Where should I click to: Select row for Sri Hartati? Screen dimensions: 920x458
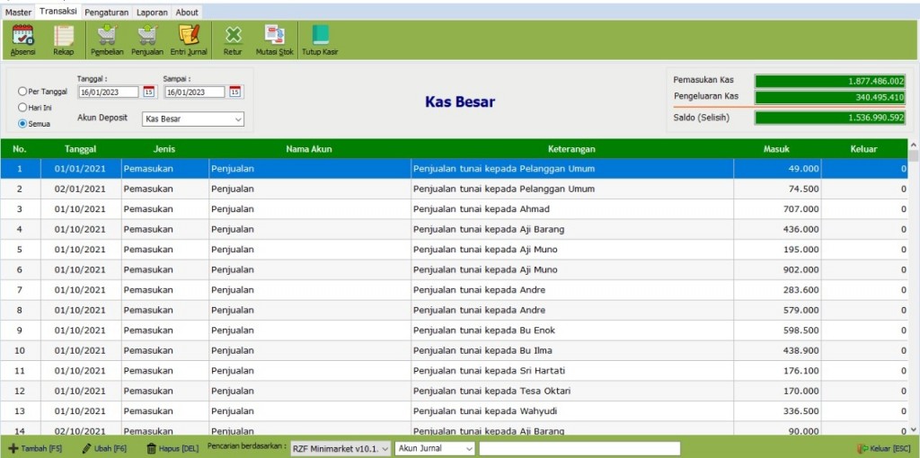[x=454, y=371]
